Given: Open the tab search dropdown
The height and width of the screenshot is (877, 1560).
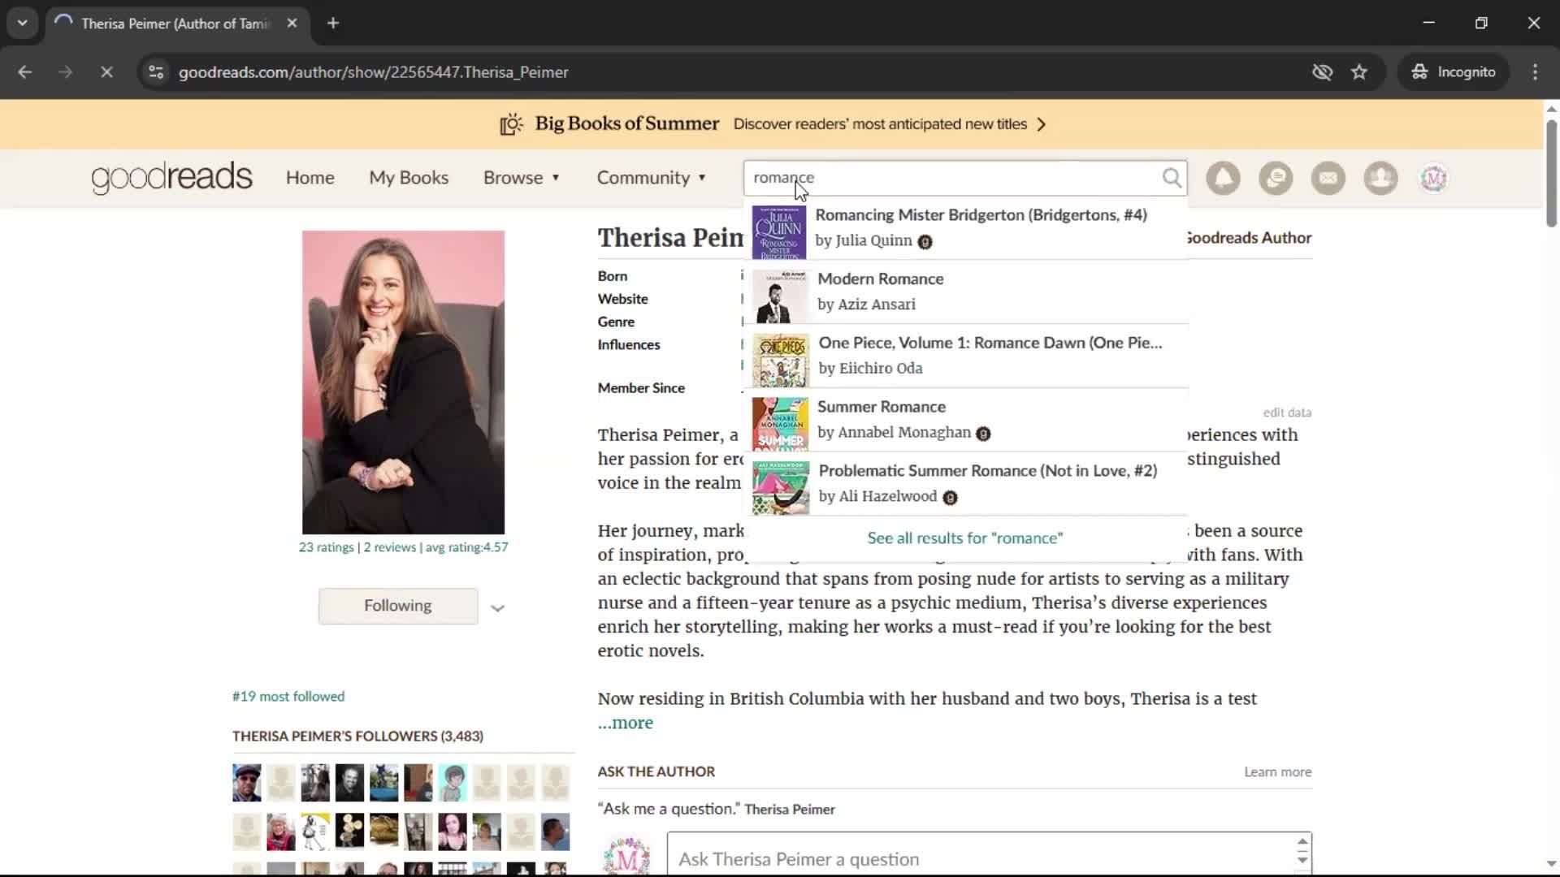Looking at the screenshot, I should [22, 24].
